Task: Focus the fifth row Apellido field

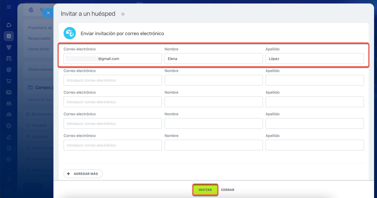Action: (x=315, y=145)
